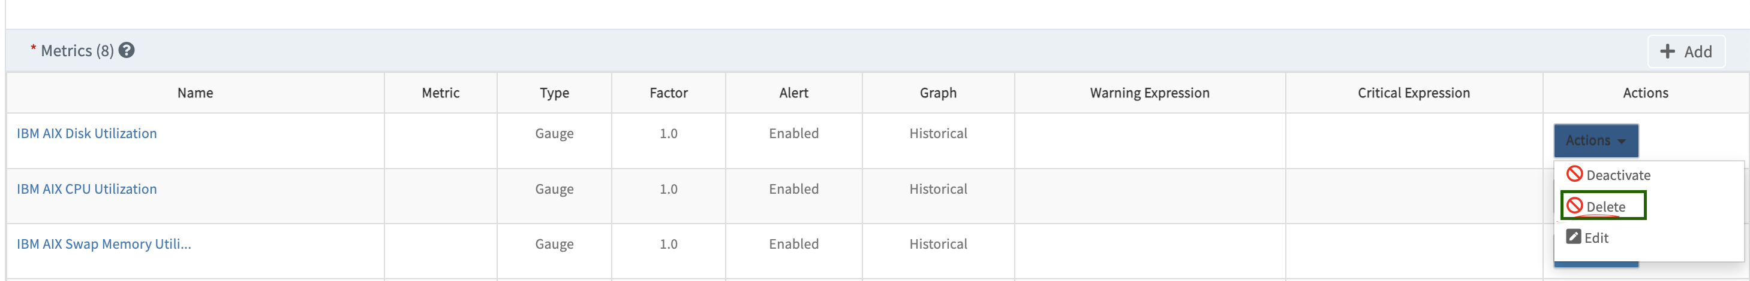Click the Critical Expression column header

click(1414, 93)
